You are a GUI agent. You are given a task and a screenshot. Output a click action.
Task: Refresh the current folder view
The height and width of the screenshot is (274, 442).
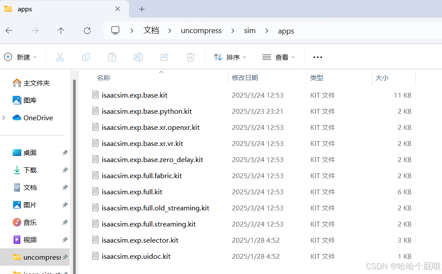pyautogui.click(x=87, y=30)
